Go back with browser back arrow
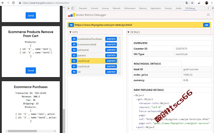Screen dimensions: 214x133 [3, 3]
